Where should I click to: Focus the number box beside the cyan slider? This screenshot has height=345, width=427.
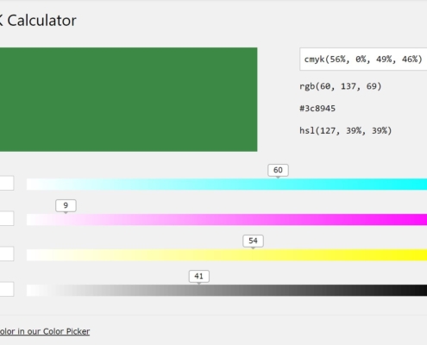(x=7, y=183)
